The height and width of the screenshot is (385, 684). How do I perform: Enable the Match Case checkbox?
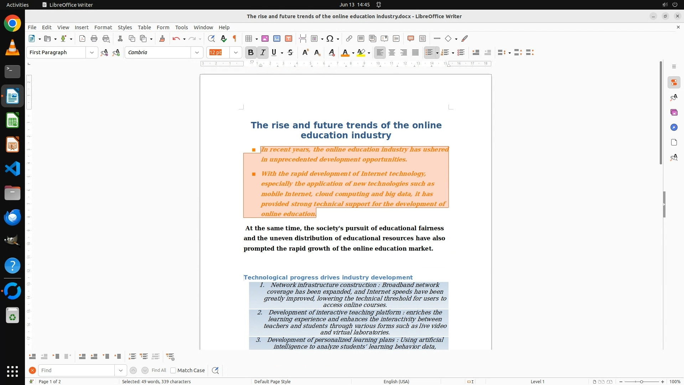[x=173, y=370]
